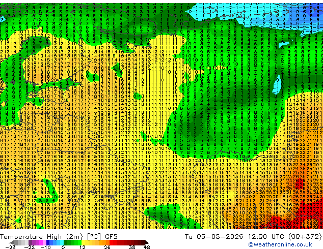Screen dimensions: 323x249
Task: Click the yellow swatch right of 12
Action: pyautogui.click(x=83, y=242)
